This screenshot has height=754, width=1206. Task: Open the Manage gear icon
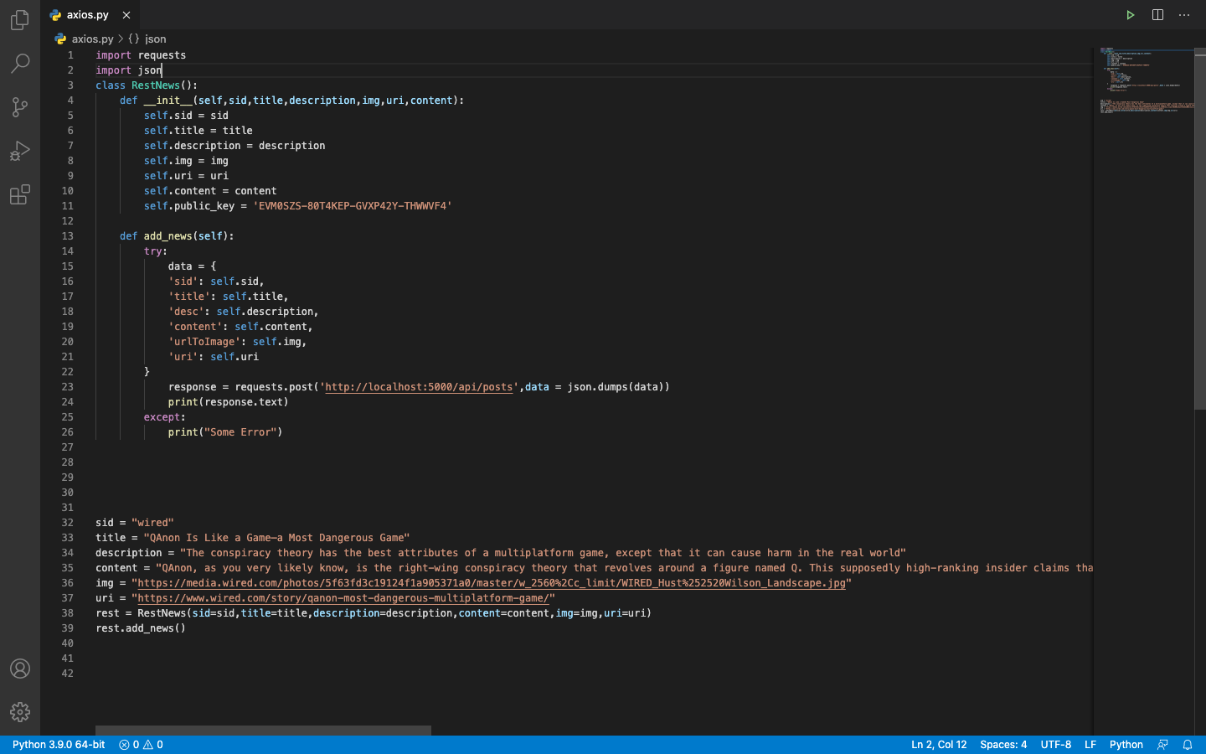pyautogui.click(x=20, y=712)
